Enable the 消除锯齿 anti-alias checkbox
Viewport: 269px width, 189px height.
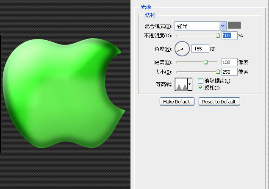[x=200, y=81]
